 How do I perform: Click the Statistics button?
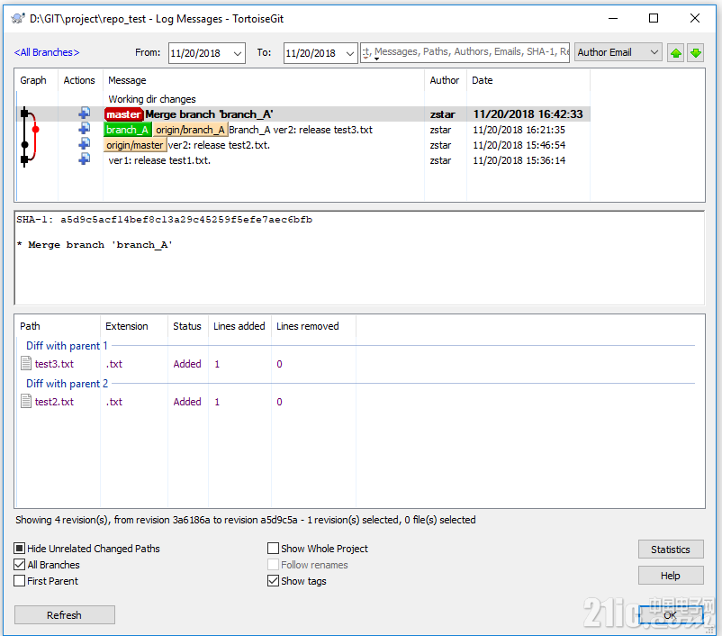coord(671,550)
